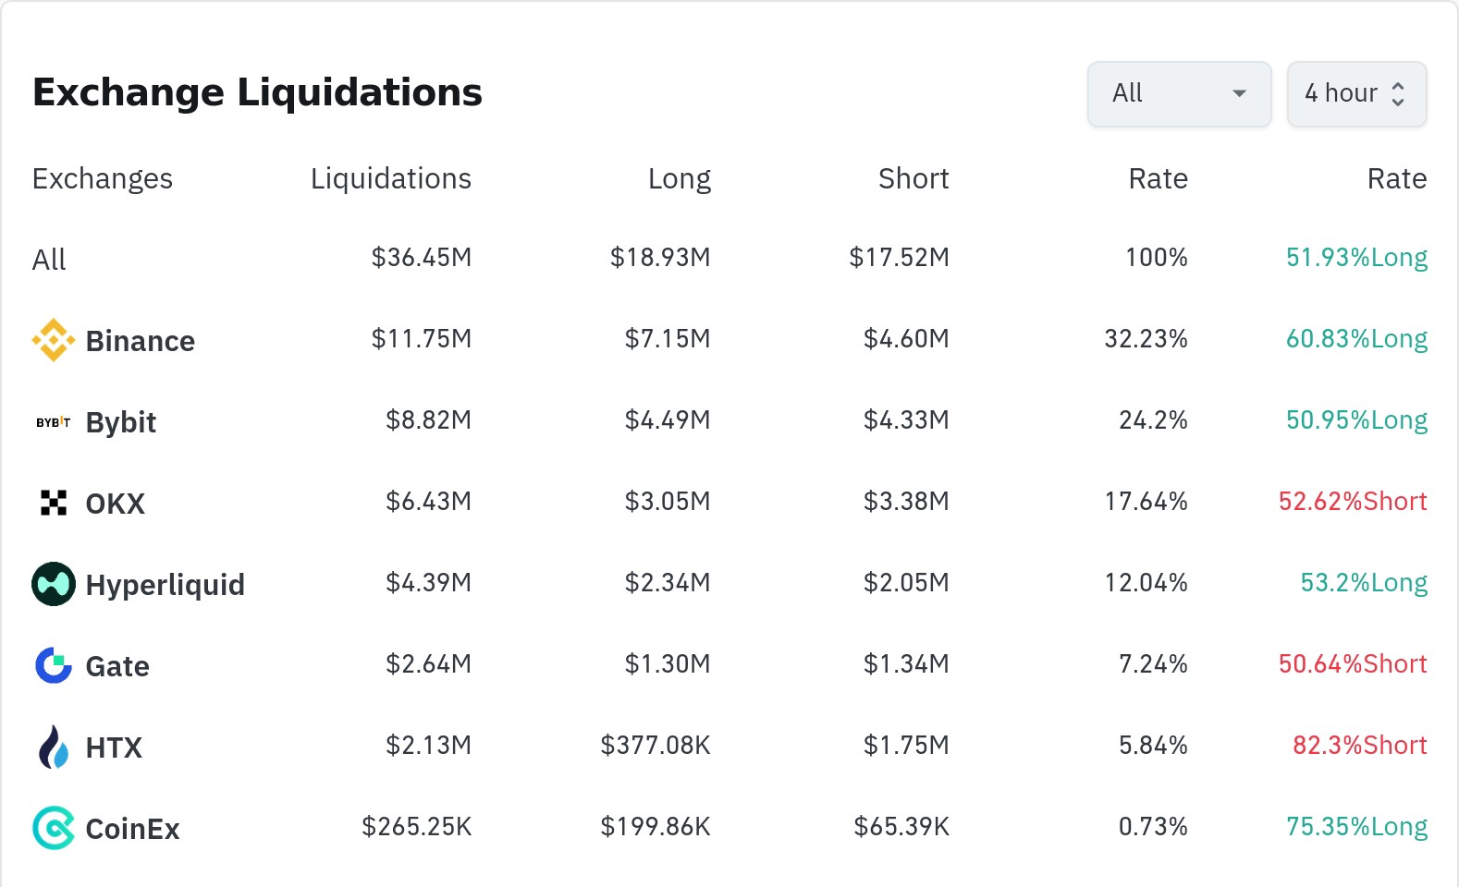Click the dropdown arrow in All selector
Viewport: 1459px width, 887px height.
pyautogui.click(x=1239, y=93)
